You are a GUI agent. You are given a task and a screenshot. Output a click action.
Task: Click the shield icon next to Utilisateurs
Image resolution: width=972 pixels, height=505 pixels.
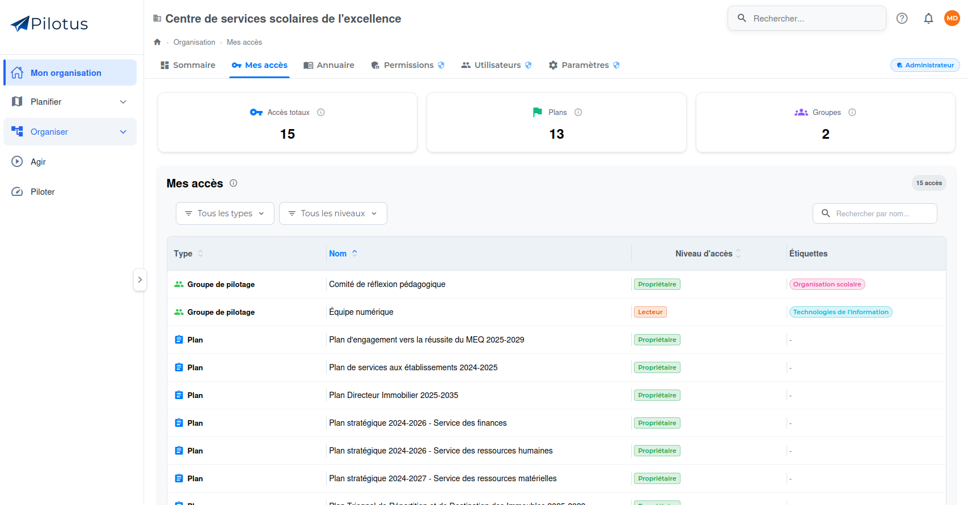529,65
